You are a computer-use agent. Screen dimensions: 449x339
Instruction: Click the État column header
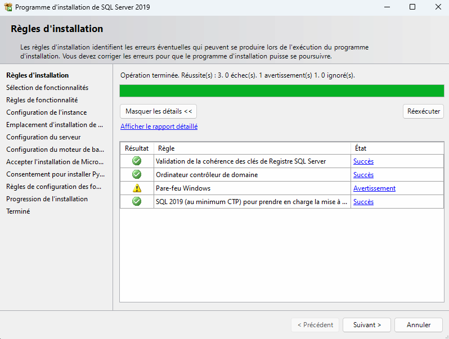click(397, 148)
